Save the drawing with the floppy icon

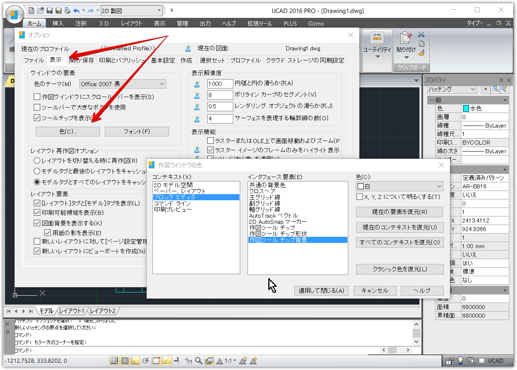coord(50,11)
